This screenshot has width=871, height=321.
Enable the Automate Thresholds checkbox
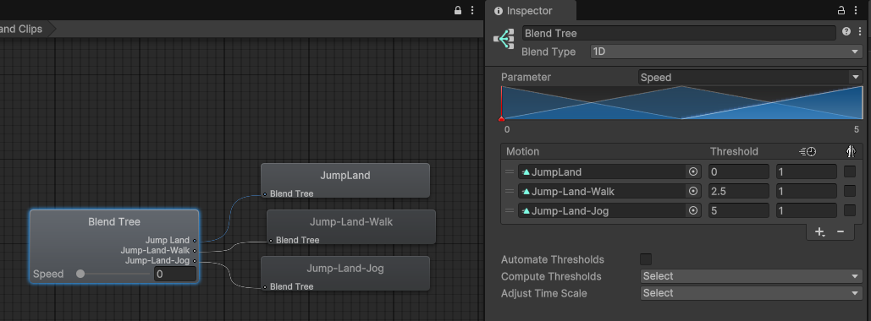point(646,258)
